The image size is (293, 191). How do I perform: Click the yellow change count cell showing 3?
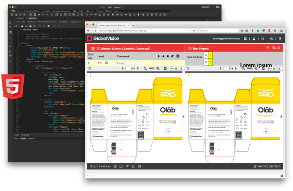(210, 55)
